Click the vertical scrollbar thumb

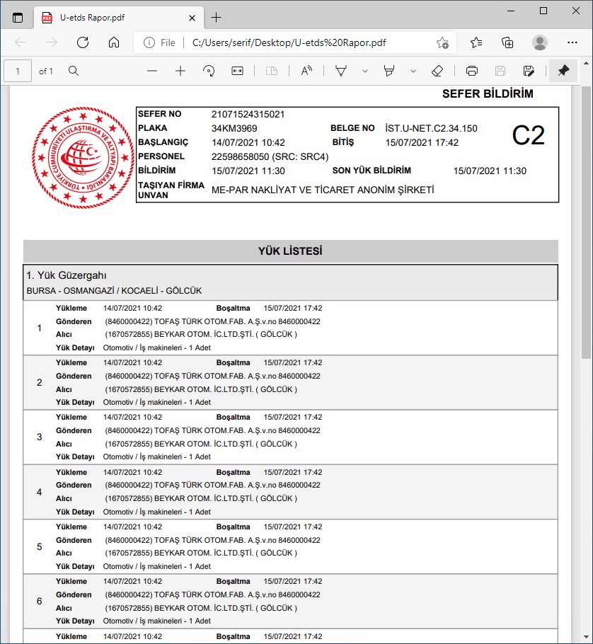point(586,222)
